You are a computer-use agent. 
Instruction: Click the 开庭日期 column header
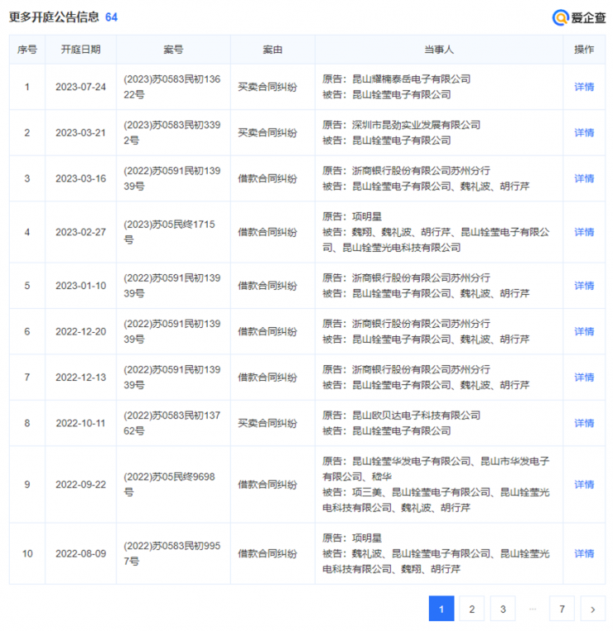pyautogui.click(x=80, y=50)
